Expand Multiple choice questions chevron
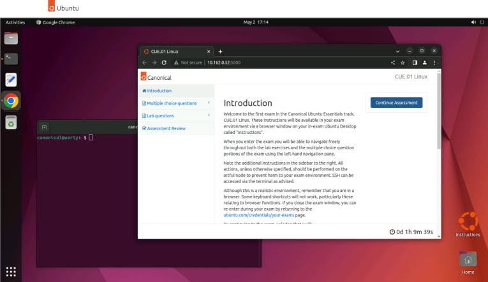Viewport: 488px width, 282px height. click(209, 103)
